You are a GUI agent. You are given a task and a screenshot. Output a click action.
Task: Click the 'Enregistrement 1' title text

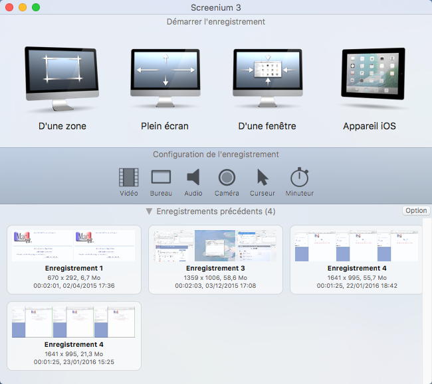point(74,269)
